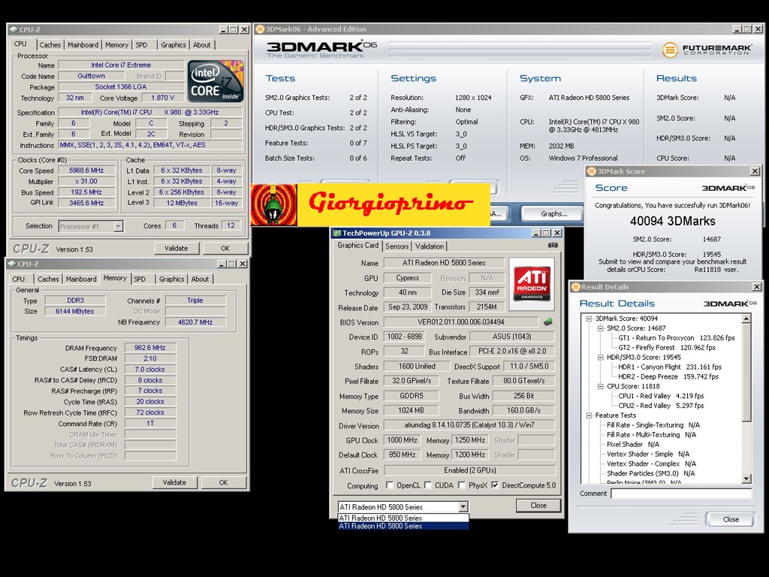Click the GPU-Z title bar icon
The height and width of the screenshot is (577, 769).
337,233
